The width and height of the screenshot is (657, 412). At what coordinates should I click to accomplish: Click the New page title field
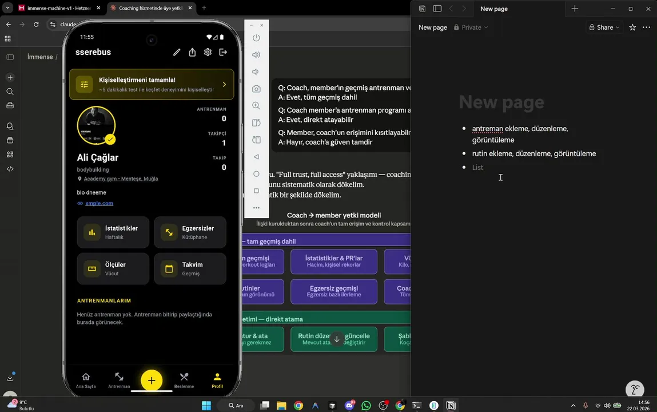click(501, 102)
